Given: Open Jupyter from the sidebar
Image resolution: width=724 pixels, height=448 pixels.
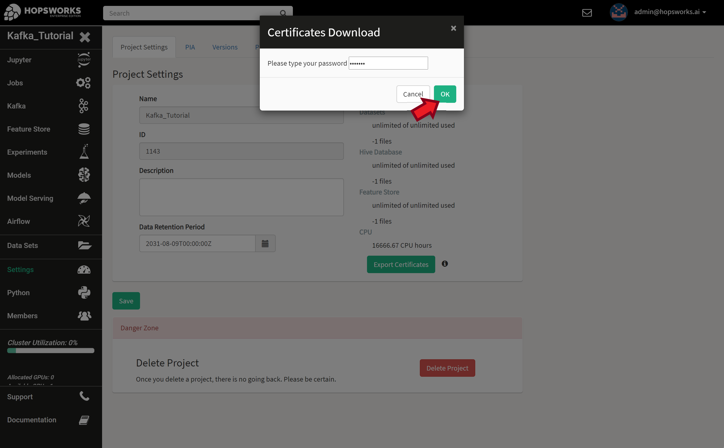Looking at the screenshot, I should pyautogui.click(x=19, y=59).
